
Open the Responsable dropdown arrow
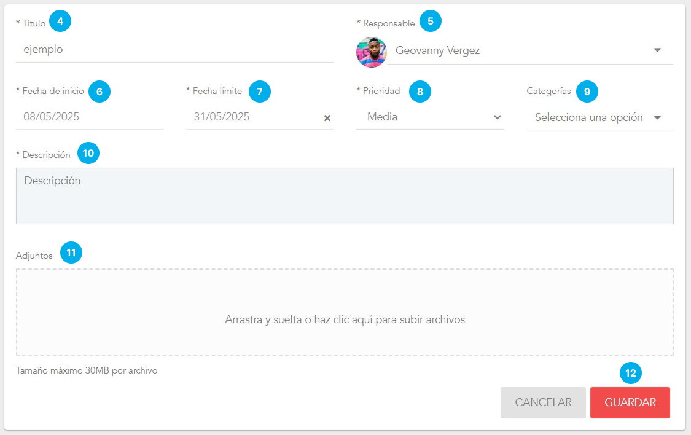pyautogui.click(x=657, y=50)
